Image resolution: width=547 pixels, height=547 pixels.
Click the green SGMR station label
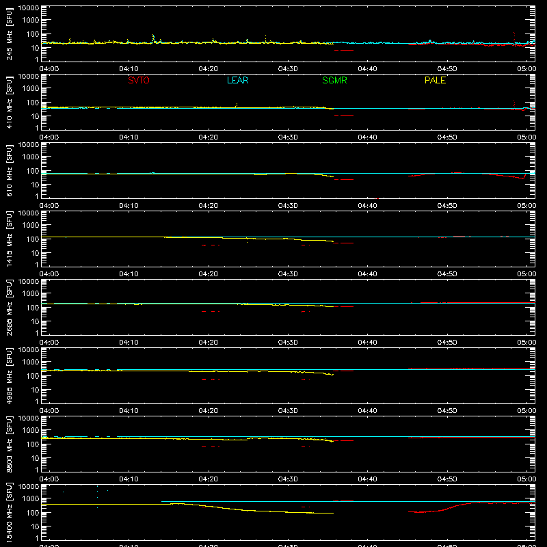coord(334,80)
